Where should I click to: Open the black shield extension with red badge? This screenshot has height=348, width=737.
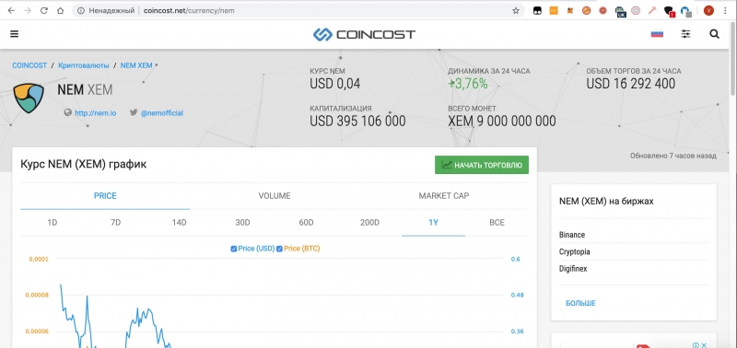click(669, 11)
